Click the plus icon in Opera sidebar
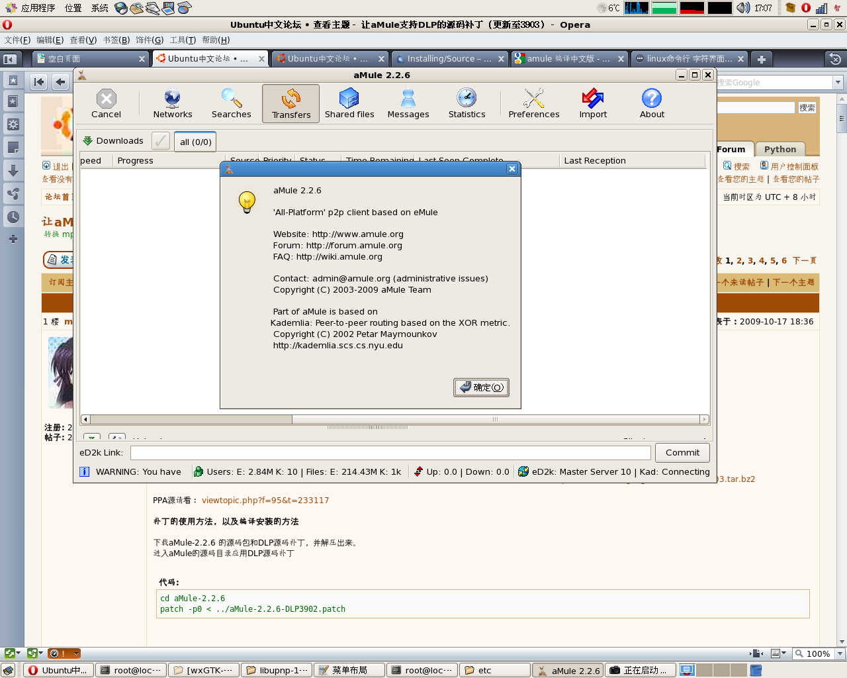This screenshot has height=678, width=847. [13, 239]
